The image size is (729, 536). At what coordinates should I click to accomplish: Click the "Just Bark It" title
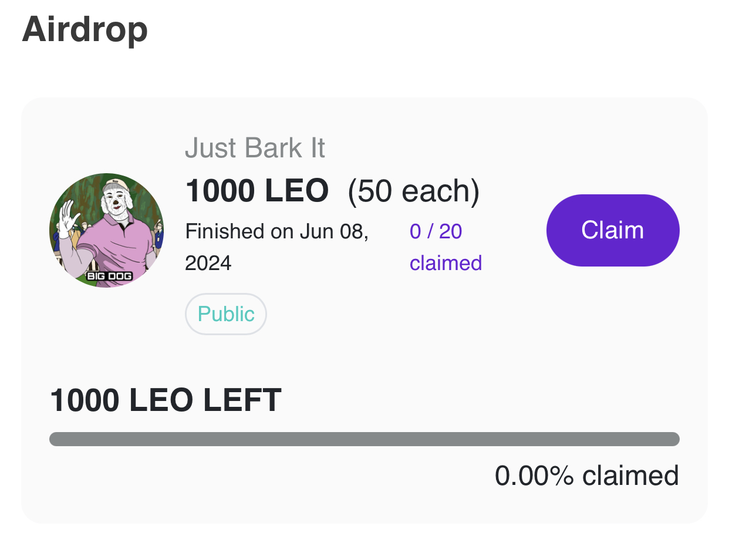tap(255, 148)
